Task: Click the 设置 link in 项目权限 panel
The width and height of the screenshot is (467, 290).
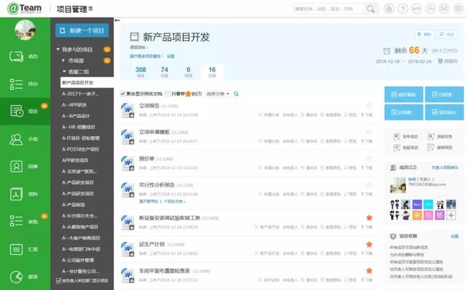Action: (455, 236)
